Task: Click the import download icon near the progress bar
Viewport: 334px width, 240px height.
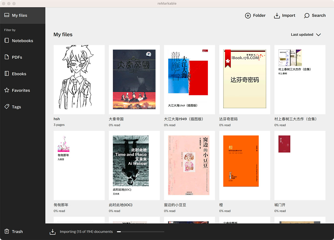Action: coord(53,231)
